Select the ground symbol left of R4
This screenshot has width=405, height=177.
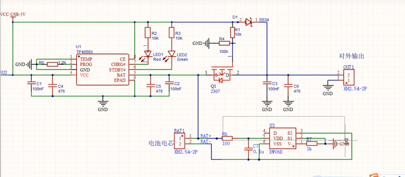pyautogui.click(x=207, y=43)
